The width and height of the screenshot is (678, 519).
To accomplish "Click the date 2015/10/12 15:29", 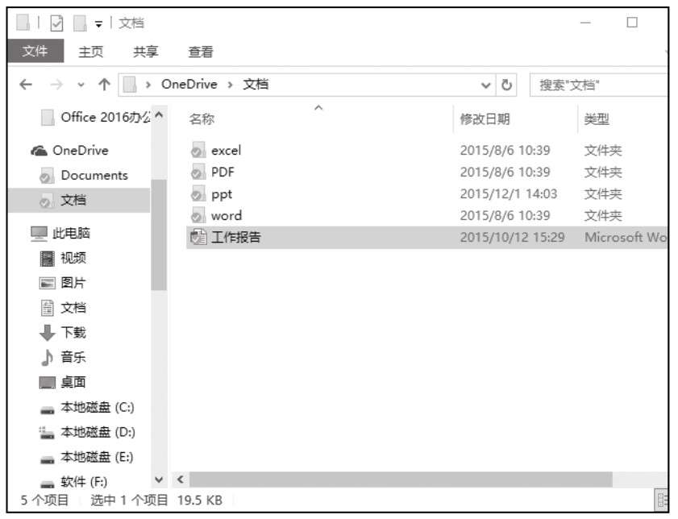I will click(512, 237).
